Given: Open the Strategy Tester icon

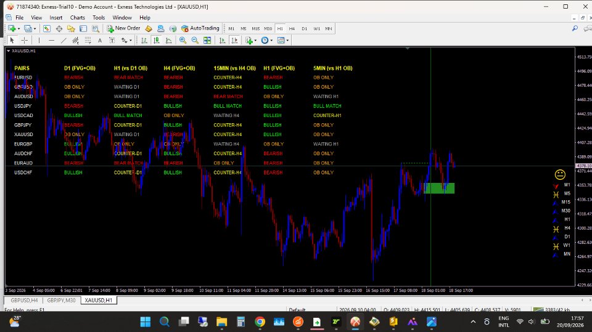Looking at the screenshot, I should tap(96, 28).
